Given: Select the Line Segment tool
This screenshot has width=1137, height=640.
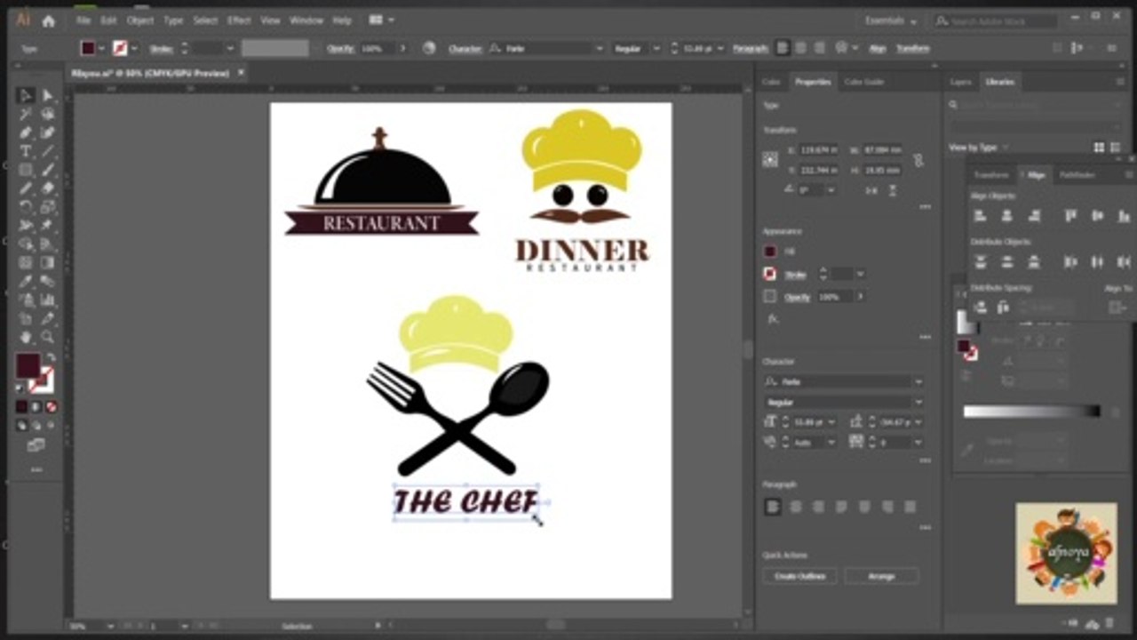Looking at the screenshot, I should [47, 151].
